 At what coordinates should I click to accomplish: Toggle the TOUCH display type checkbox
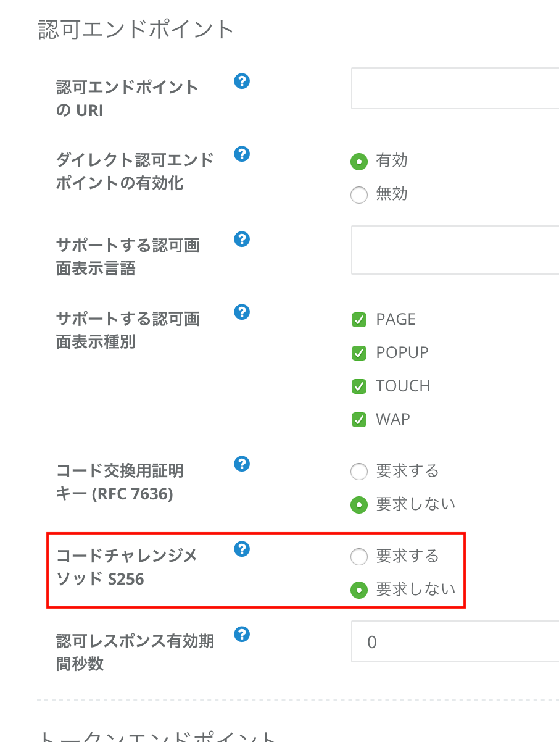pos(359,386)
